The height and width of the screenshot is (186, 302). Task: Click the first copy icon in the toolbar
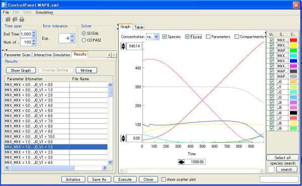tap(8, 19)
